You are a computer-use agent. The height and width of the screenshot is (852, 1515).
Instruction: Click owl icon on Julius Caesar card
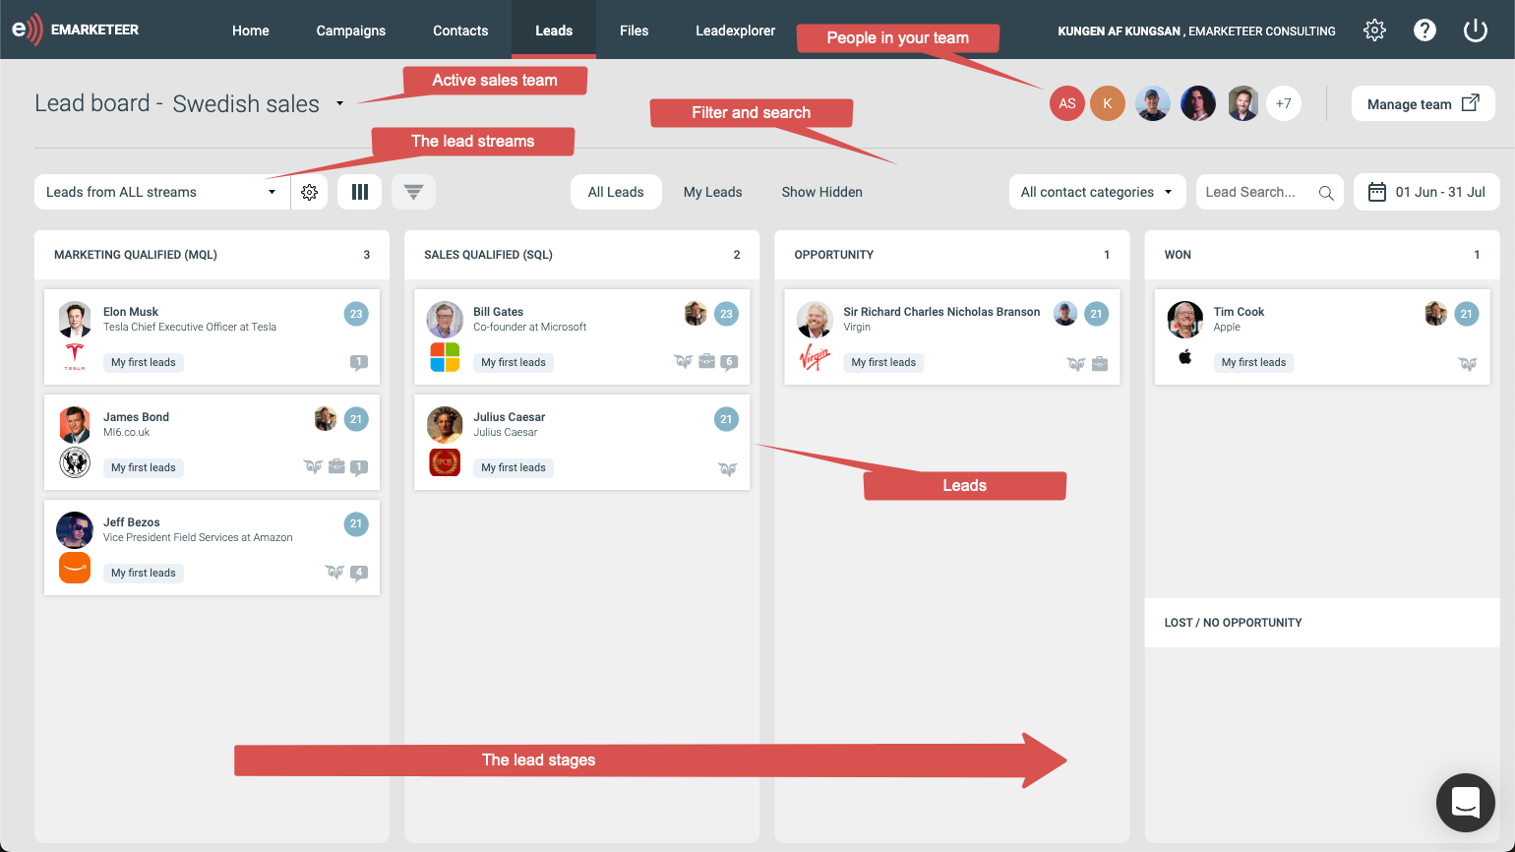[728, 468]
